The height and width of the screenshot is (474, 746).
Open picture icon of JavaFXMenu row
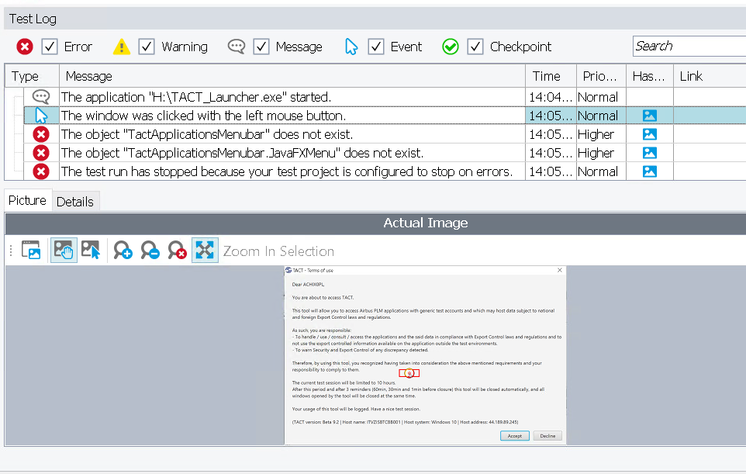coord(649,153)
